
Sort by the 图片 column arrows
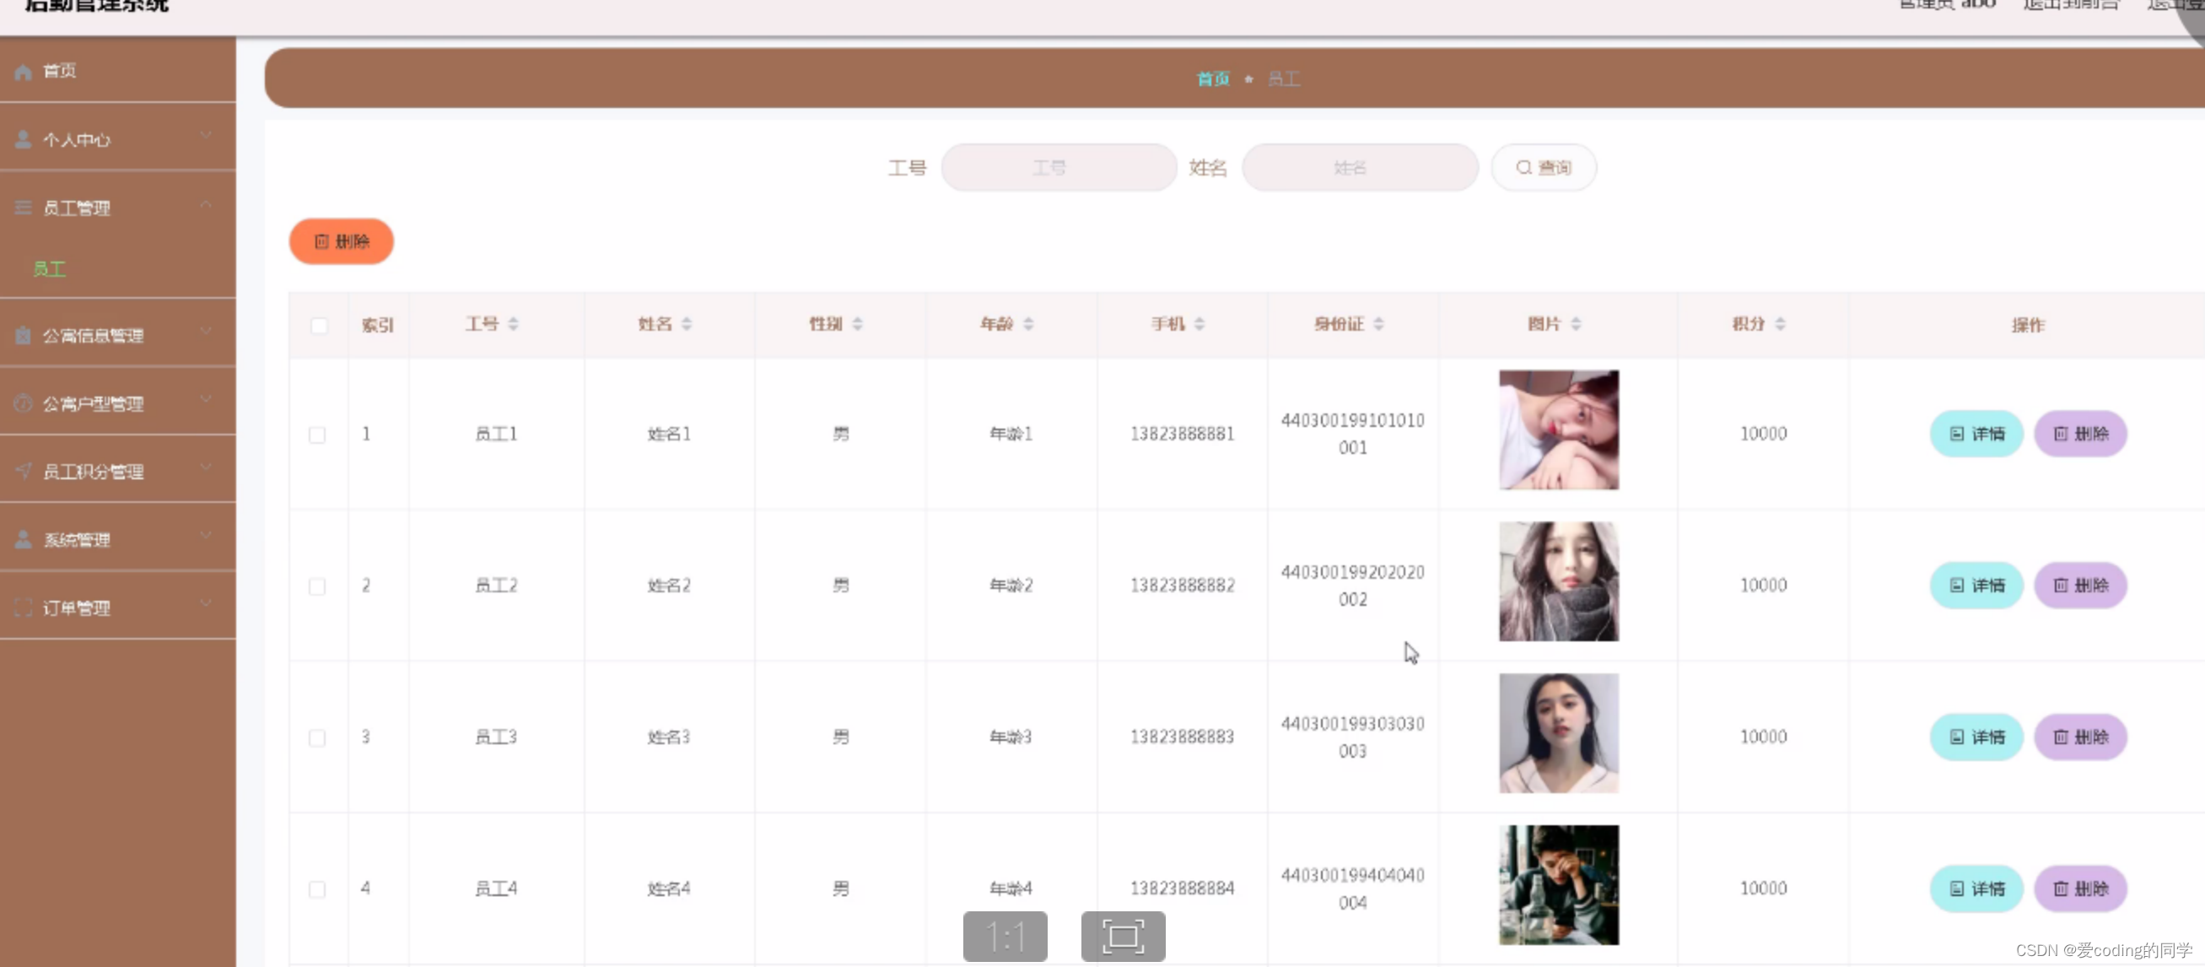point(1576,324)
